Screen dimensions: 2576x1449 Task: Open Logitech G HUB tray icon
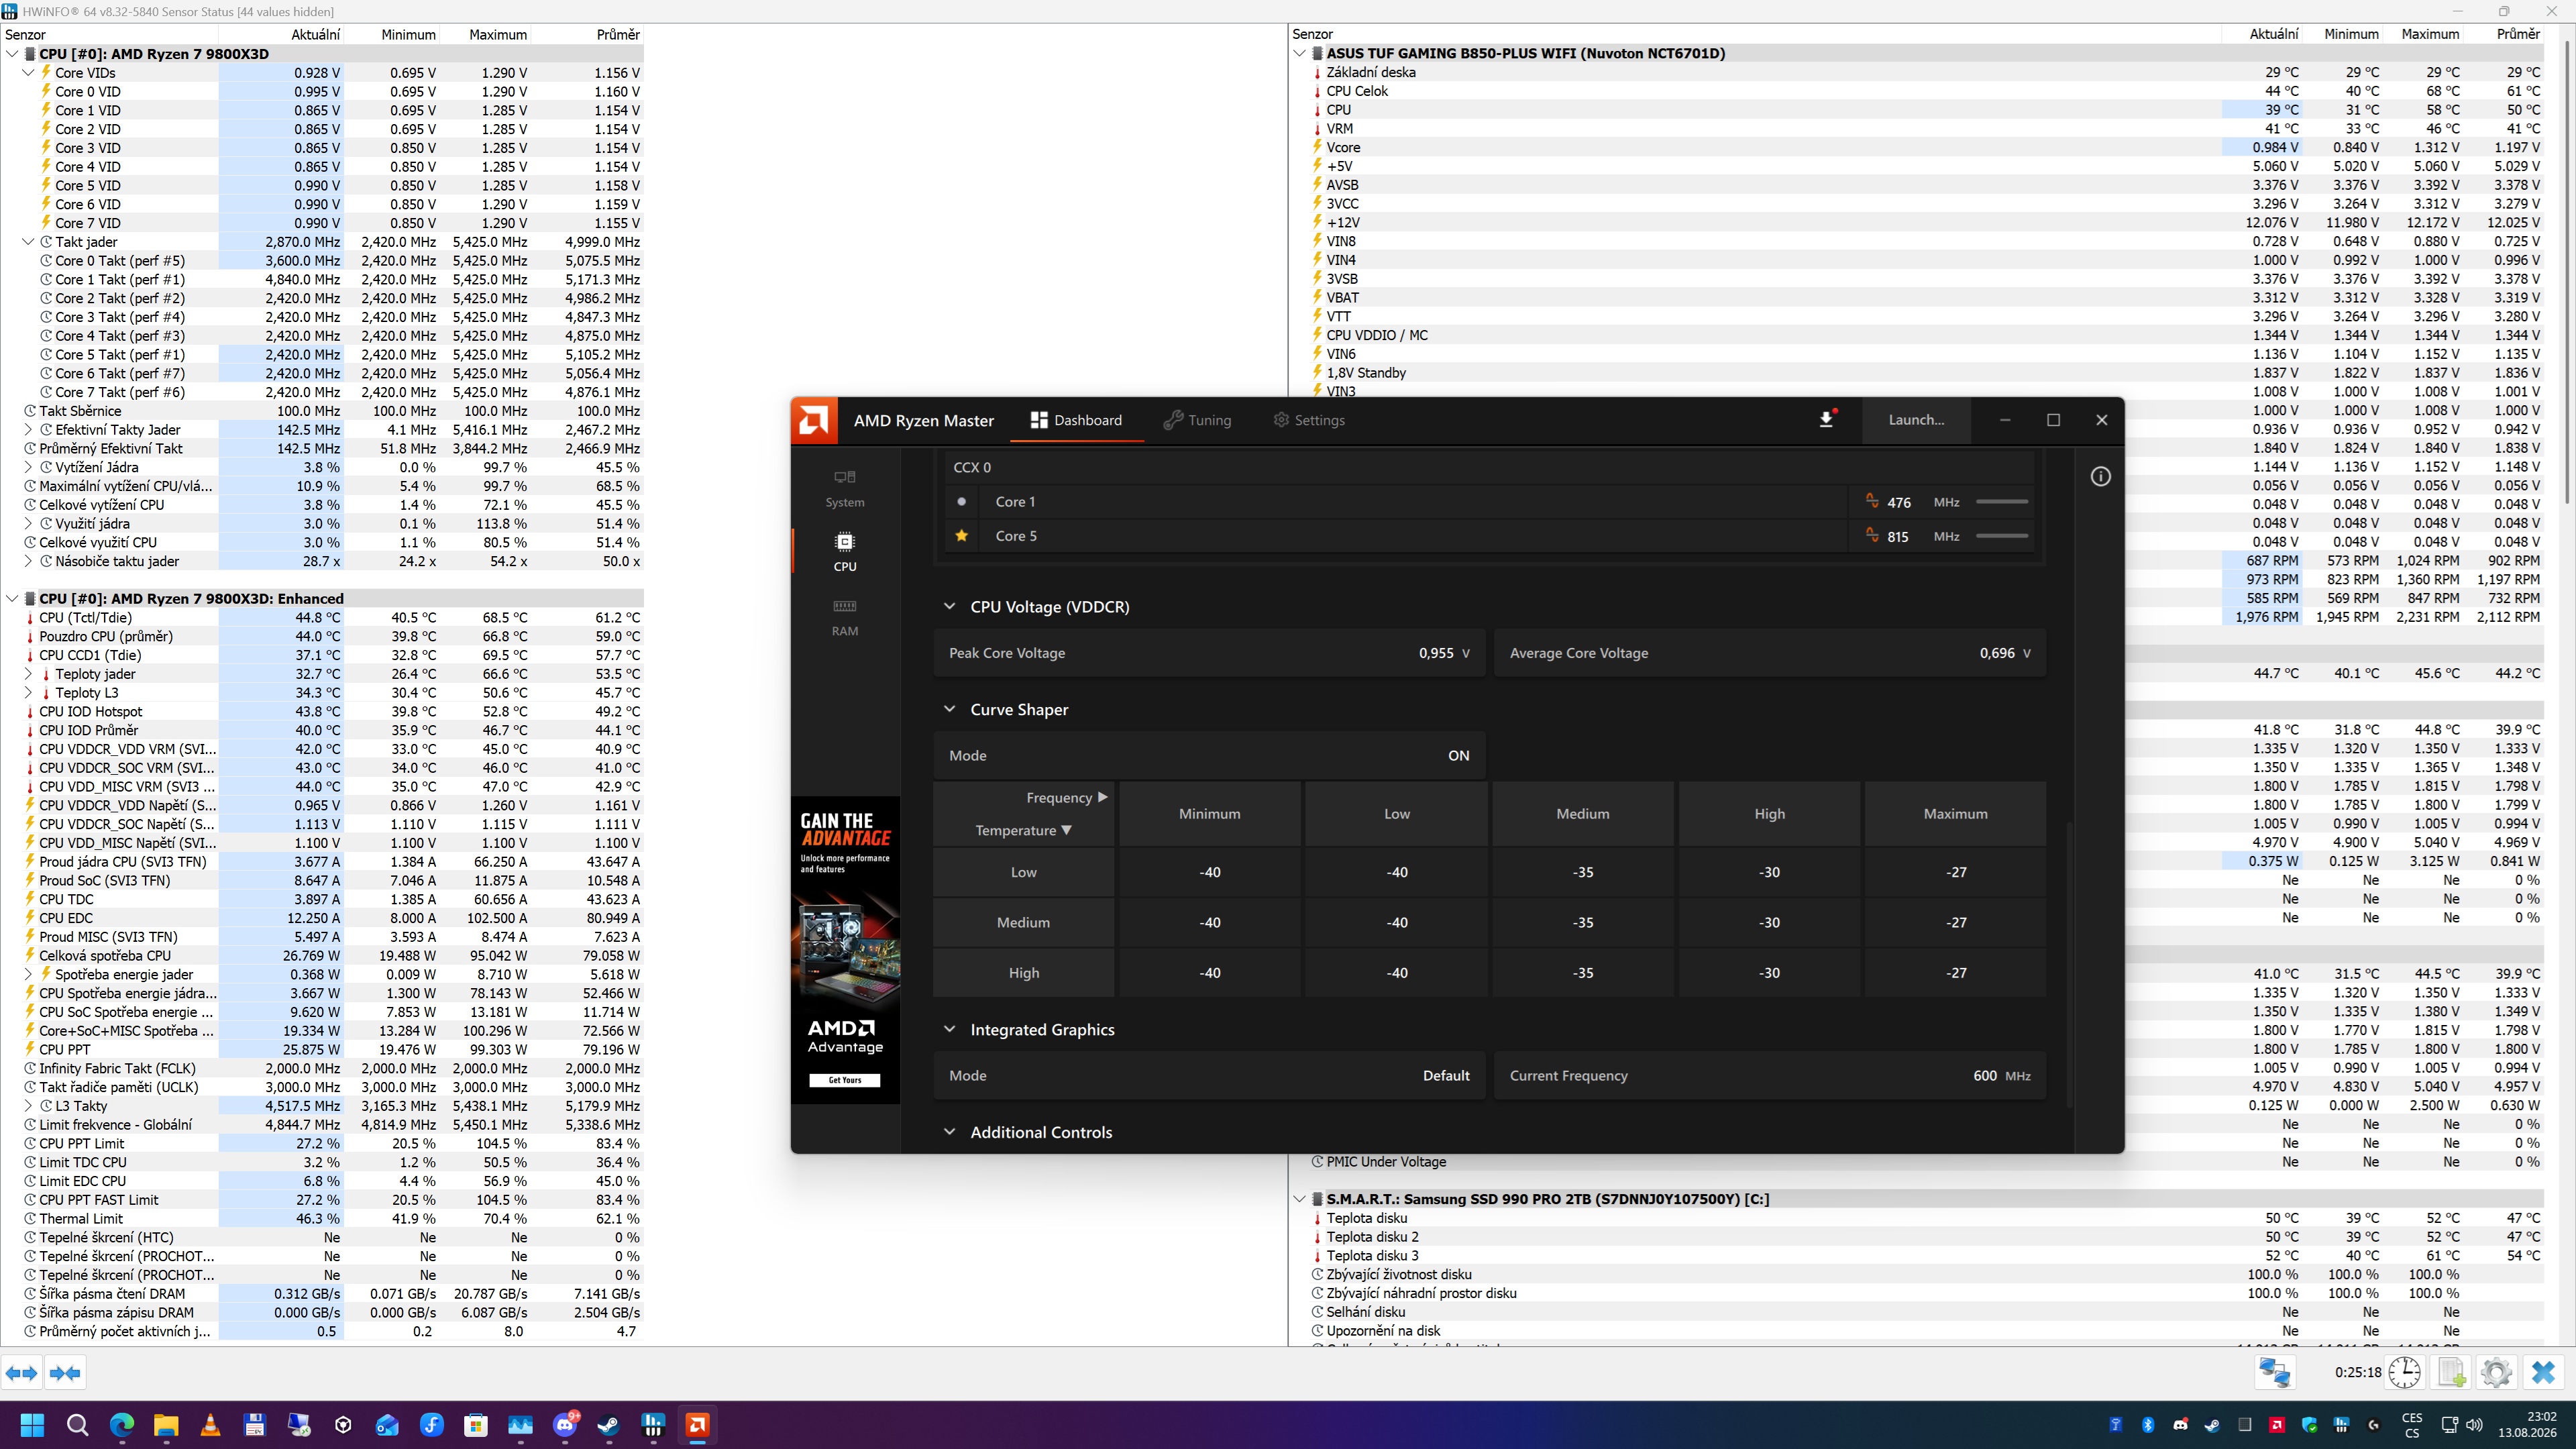pyautogui.click(x=2373, y=1425)
